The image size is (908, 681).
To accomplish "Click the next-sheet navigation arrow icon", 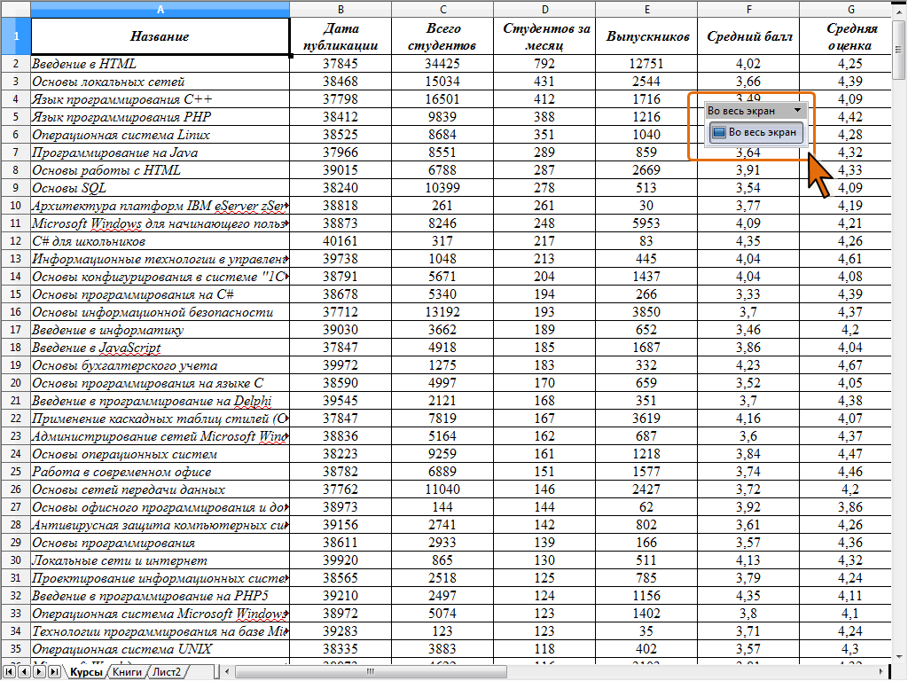I will point(39,672).
